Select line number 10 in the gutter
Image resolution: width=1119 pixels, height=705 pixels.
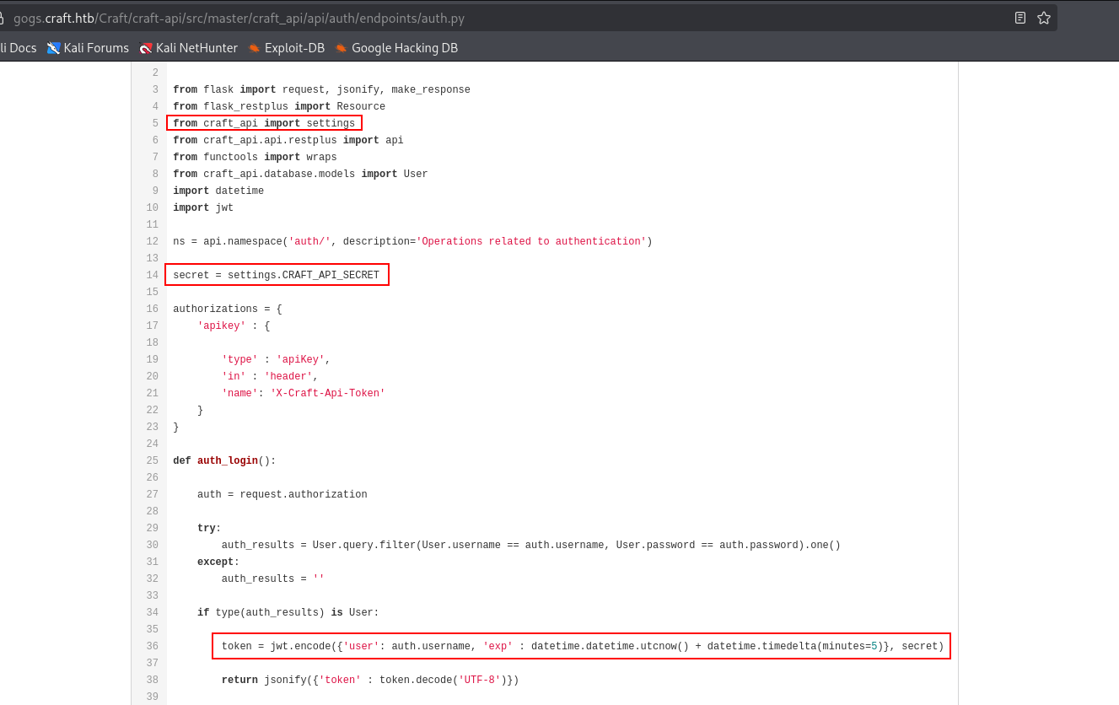153,207
